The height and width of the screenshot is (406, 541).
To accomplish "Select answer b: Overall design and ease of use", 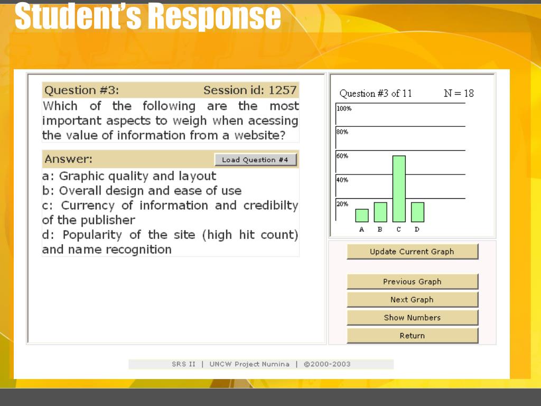I will click(x=142, y=190).
